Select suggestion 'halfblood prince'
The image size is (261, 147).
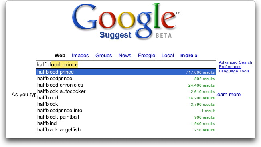(126, 72)
